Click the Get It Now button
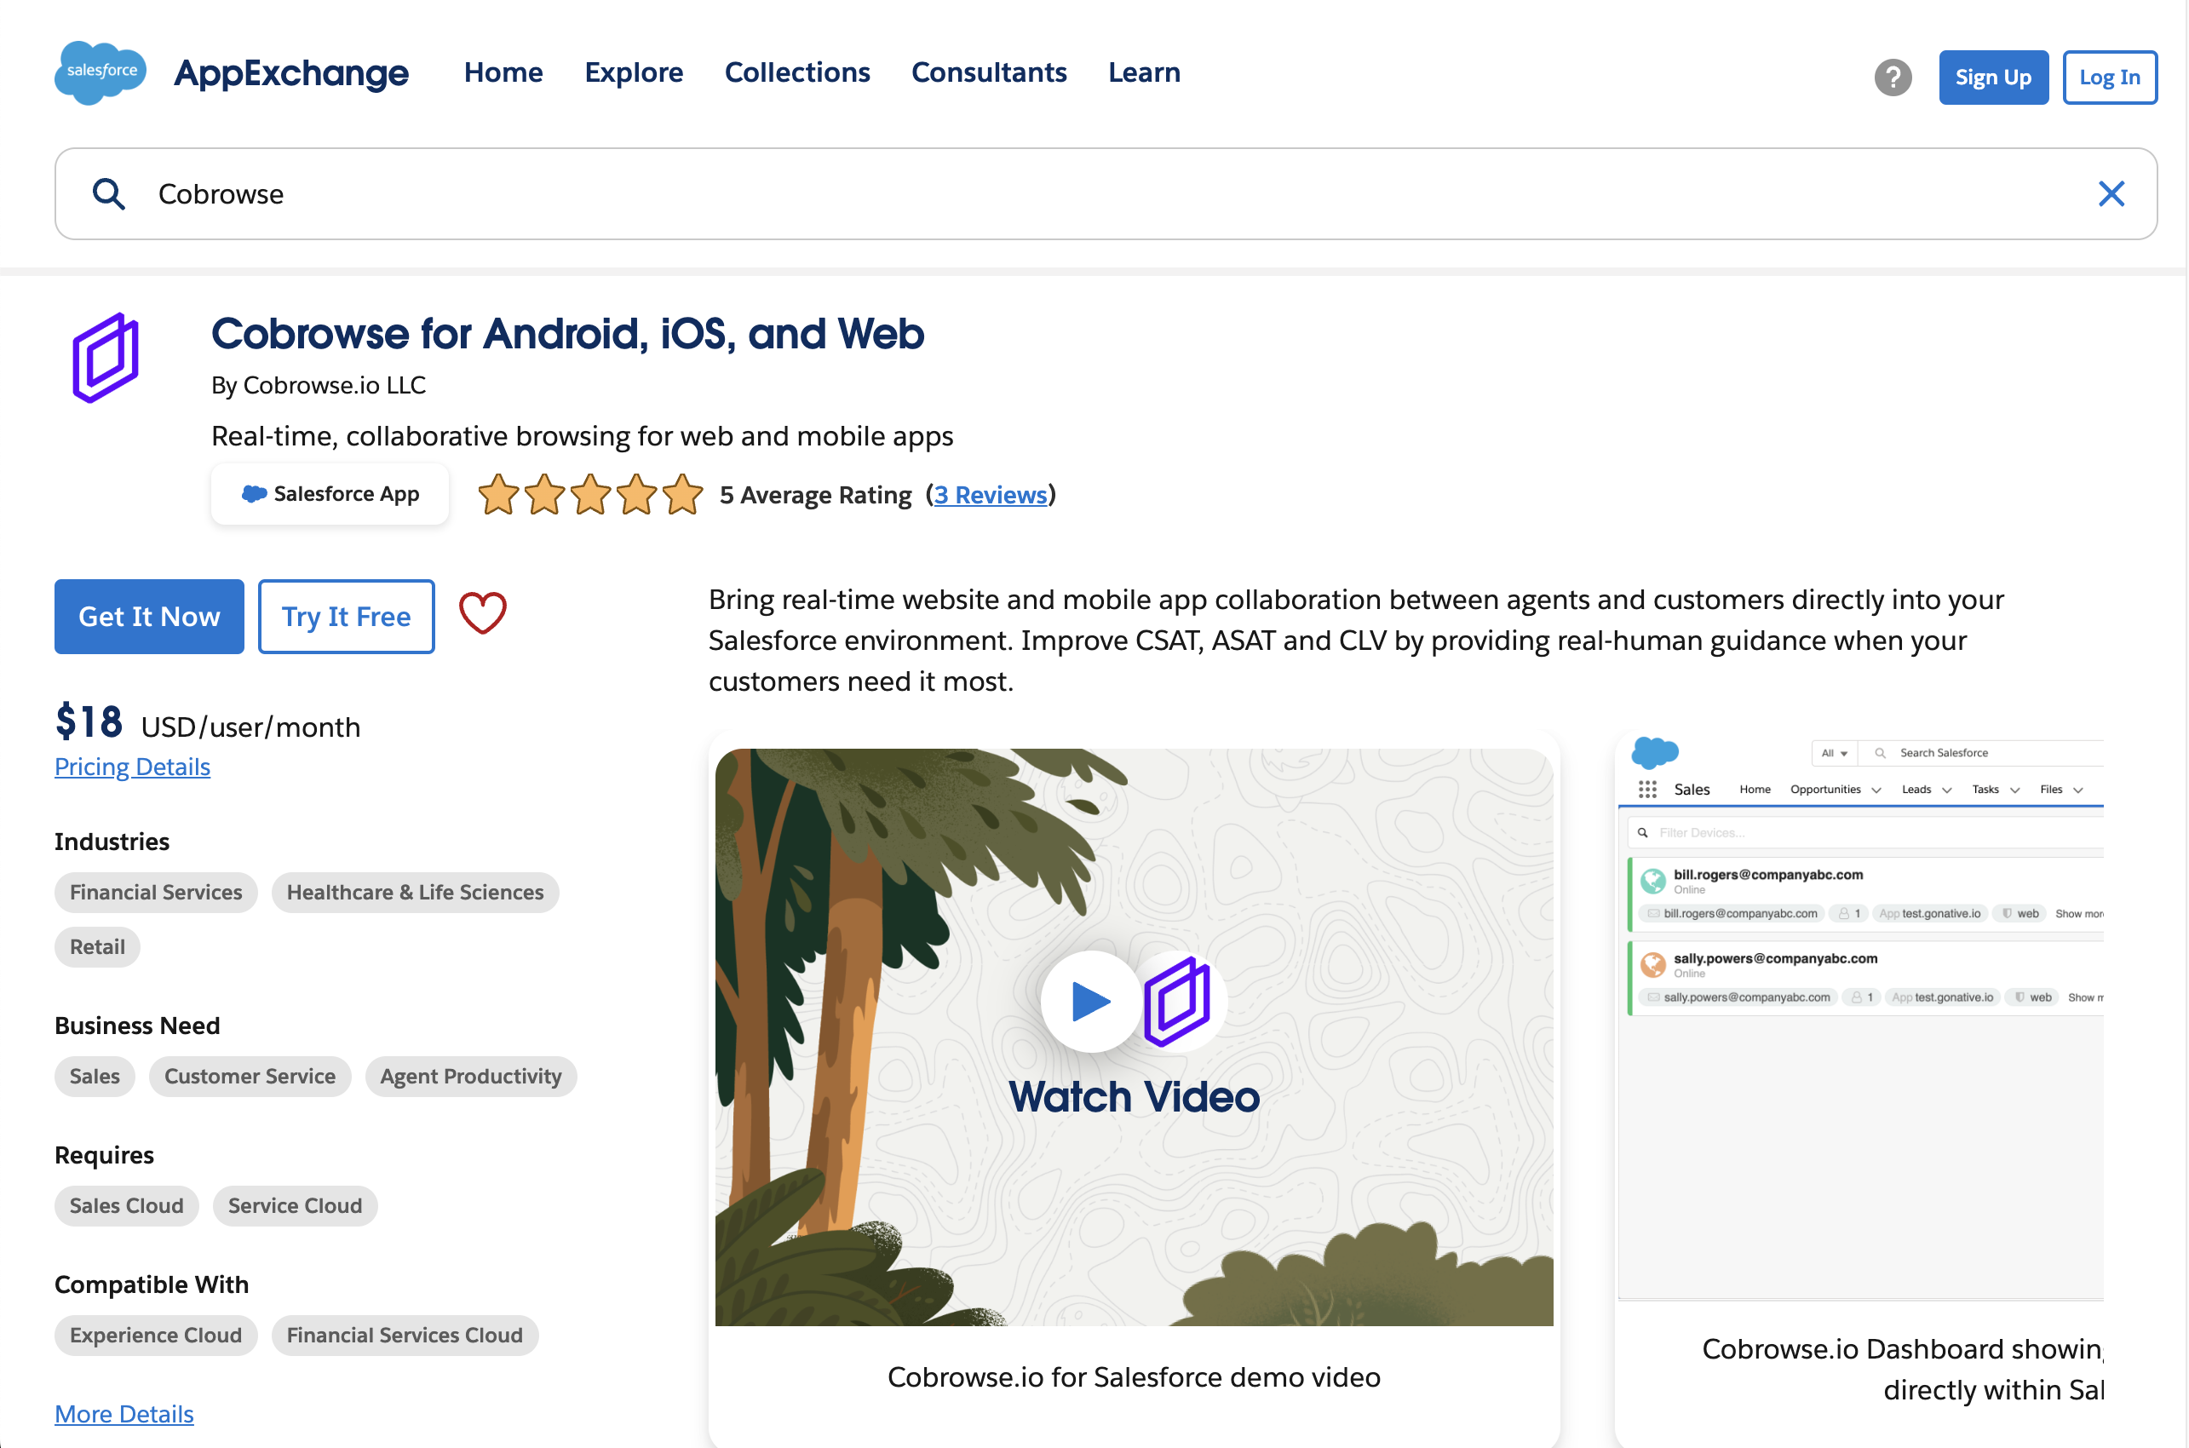Viewport: 2189px width, 1448px height. coord(149,617)
